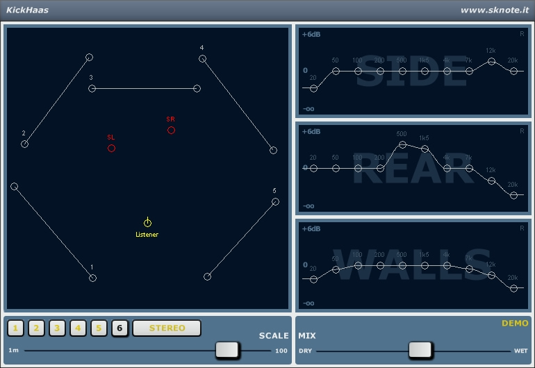Toggle the STEREO mode button
Image resolution: width=535 pixels, height=368 pixels.
[167, 328]
